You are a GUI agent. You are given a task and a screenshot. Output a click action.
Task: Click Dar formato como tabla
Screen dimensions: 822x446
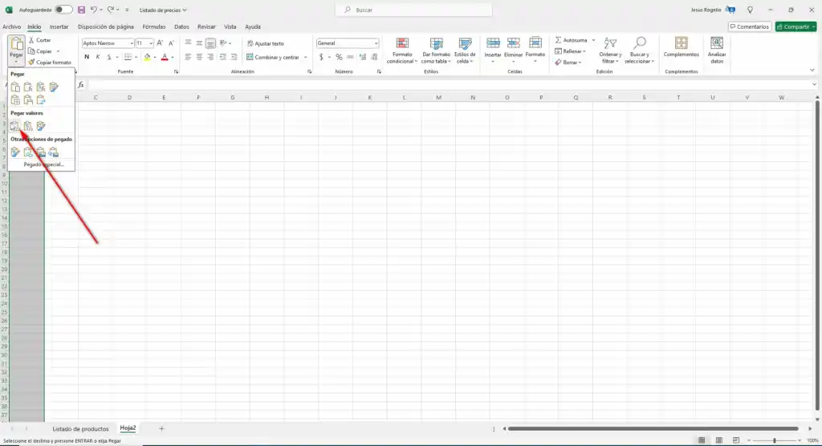[x=436, y=51]
